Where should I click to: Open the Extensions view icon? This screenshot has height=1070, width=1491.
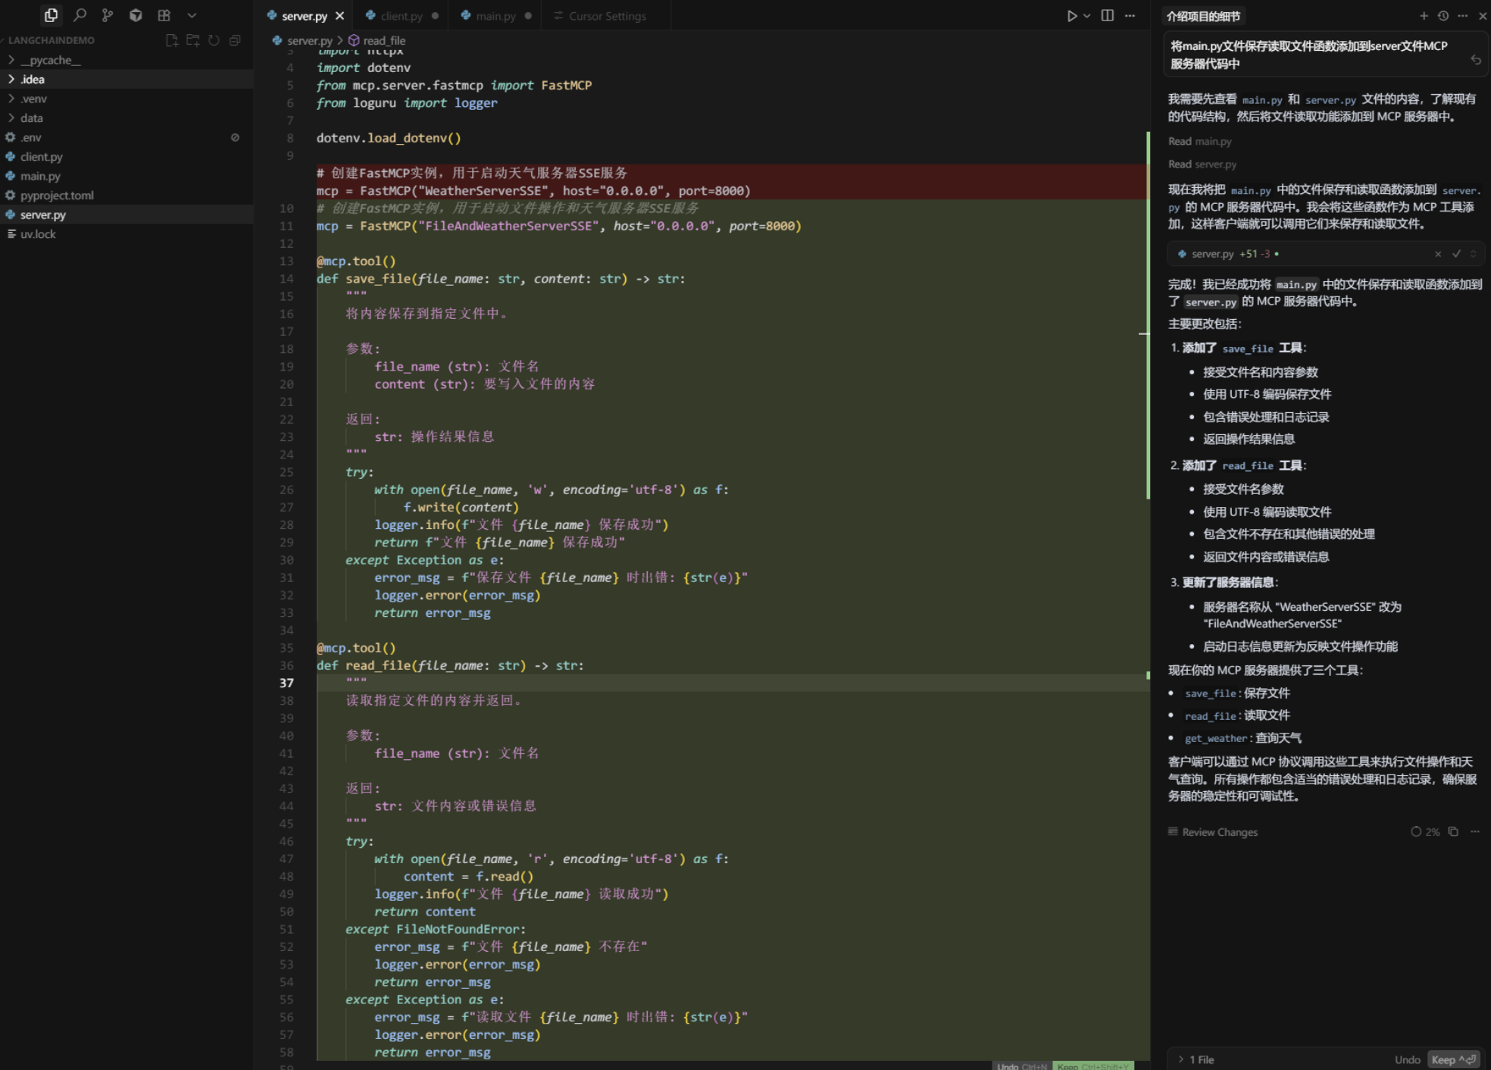(x=164, y=15)
